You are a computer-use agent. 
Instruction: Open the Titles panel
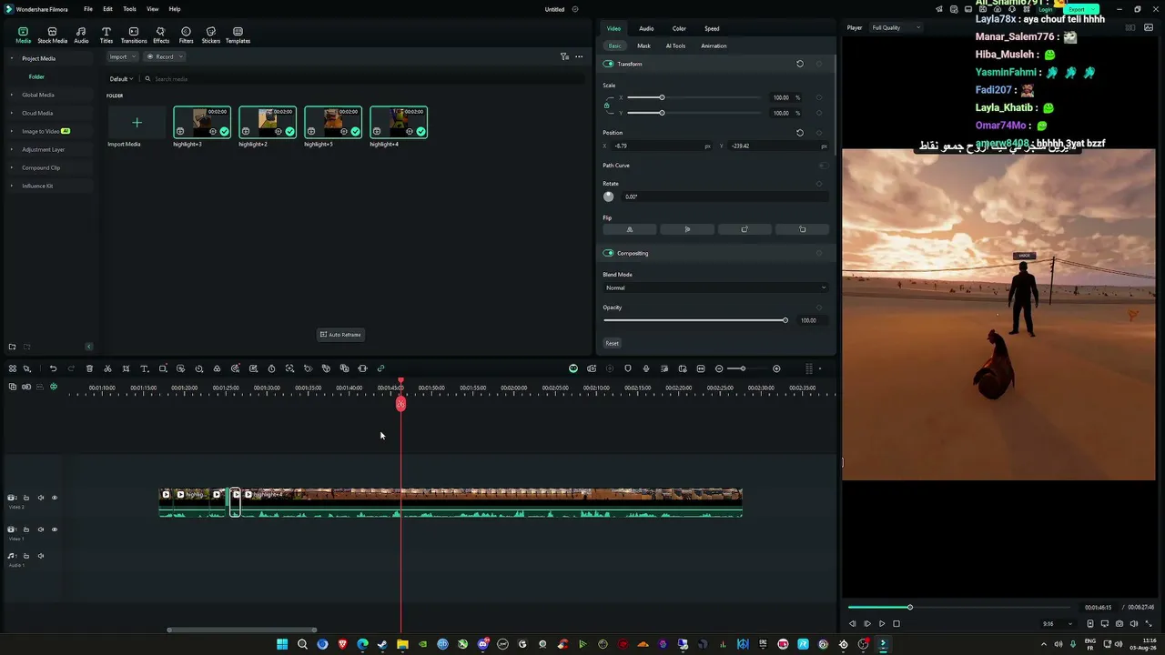[x=106, y=35]
